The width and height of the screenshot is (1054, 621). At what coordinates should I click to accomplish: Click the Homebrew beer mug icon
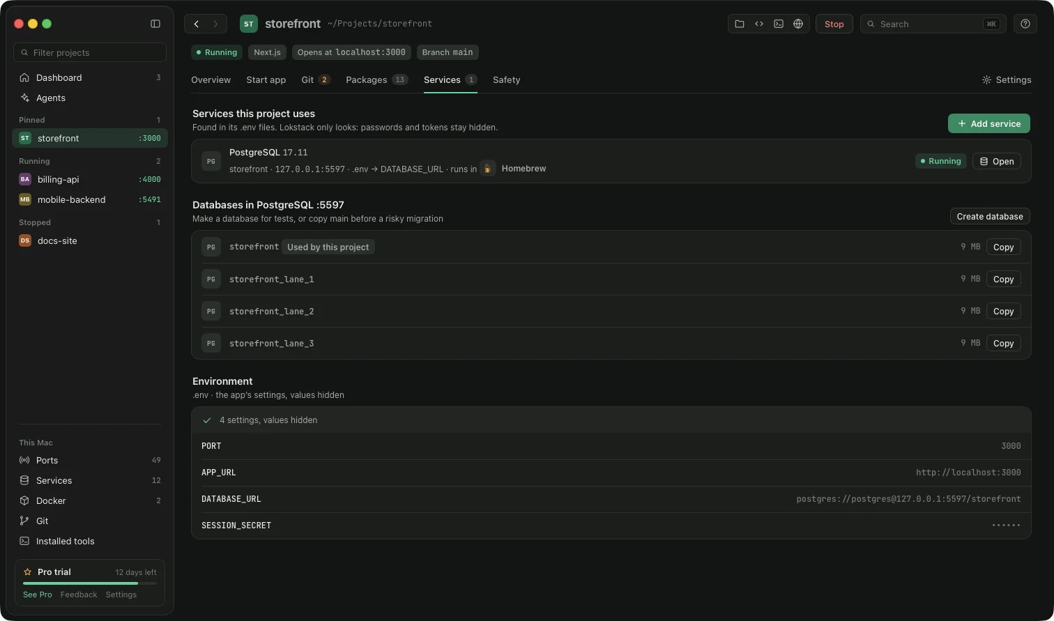coord(488,169)
